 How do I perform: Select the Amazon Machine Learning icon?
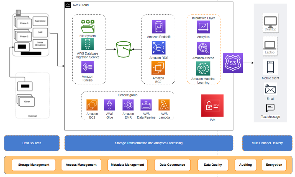(x=203, y=68)
